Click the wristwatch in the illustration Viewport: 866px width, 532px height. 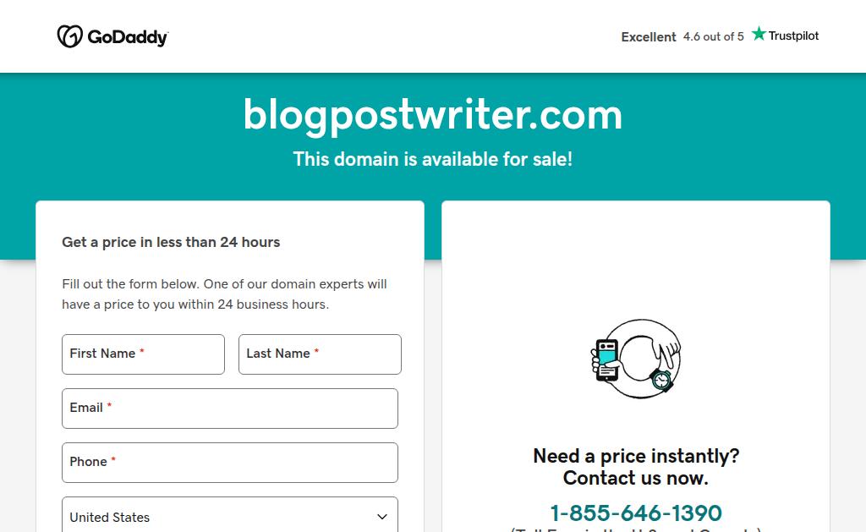pyautogui.click(x=661, y=380)
